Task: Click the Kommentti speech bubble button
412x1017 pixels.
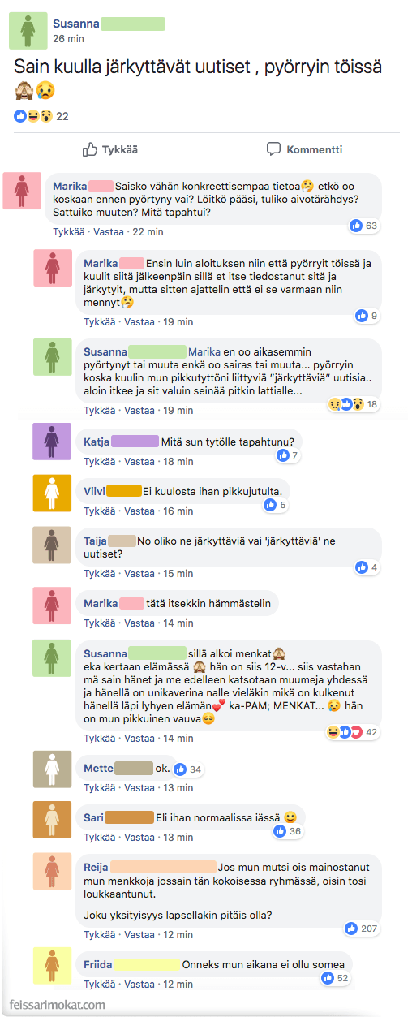Action: pos(304,149)
